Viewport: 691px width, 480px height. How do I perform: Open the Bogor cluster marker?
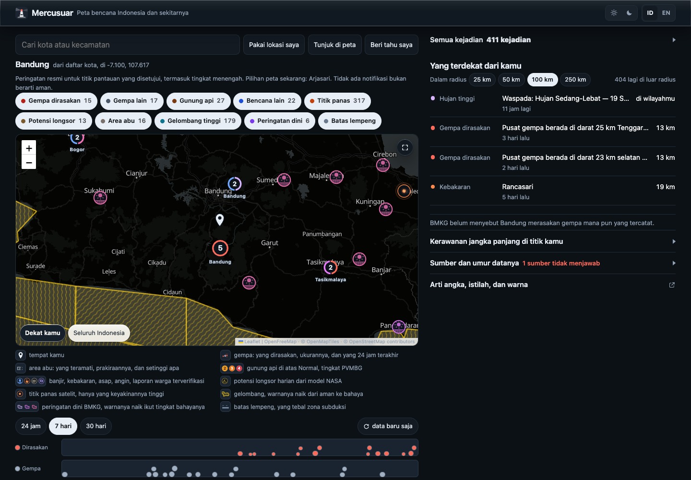(77, 138)
